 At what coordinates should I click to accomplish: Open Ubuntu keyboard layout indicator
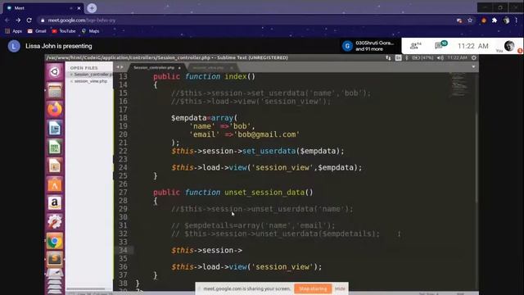[x=399, y=58]
